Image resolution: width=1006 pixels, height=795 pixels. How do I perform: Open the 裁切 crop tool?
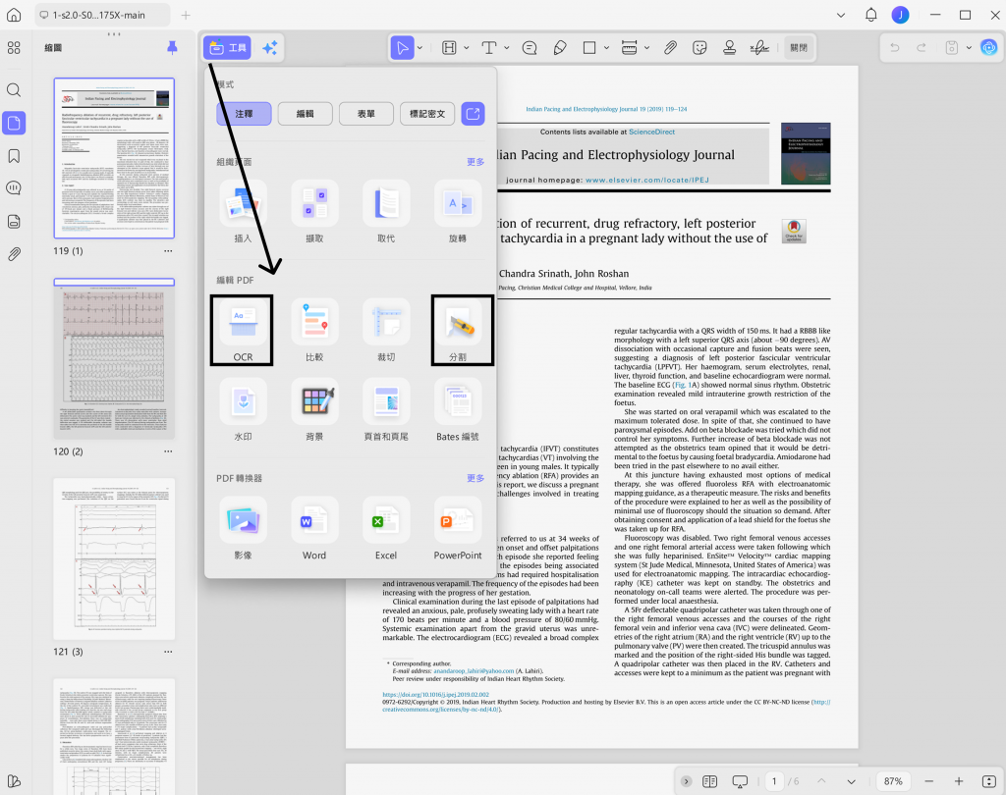pos(386,331)
